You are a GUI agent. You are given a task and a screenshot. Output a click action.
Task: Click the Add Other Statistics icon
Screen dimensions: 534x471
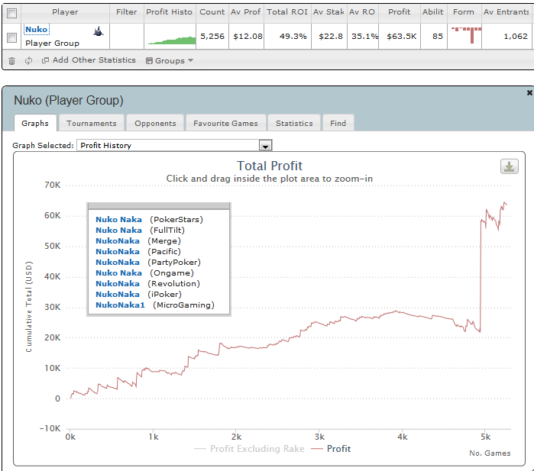click(x=45, y=60)
